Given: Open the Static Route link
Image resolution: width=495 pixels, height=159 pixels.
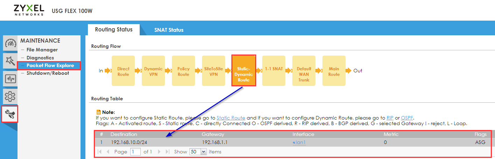Looking at the screenshot, I should [231, 118].
